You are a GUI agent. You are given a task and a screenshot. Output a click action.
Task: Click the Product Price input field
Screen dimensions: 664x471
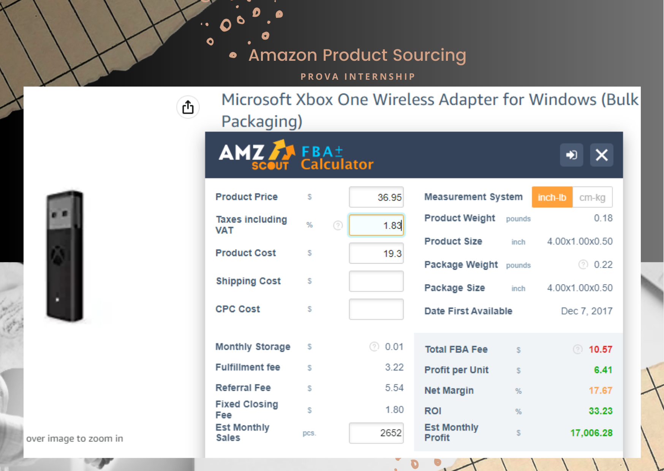[x=376, y=197]
